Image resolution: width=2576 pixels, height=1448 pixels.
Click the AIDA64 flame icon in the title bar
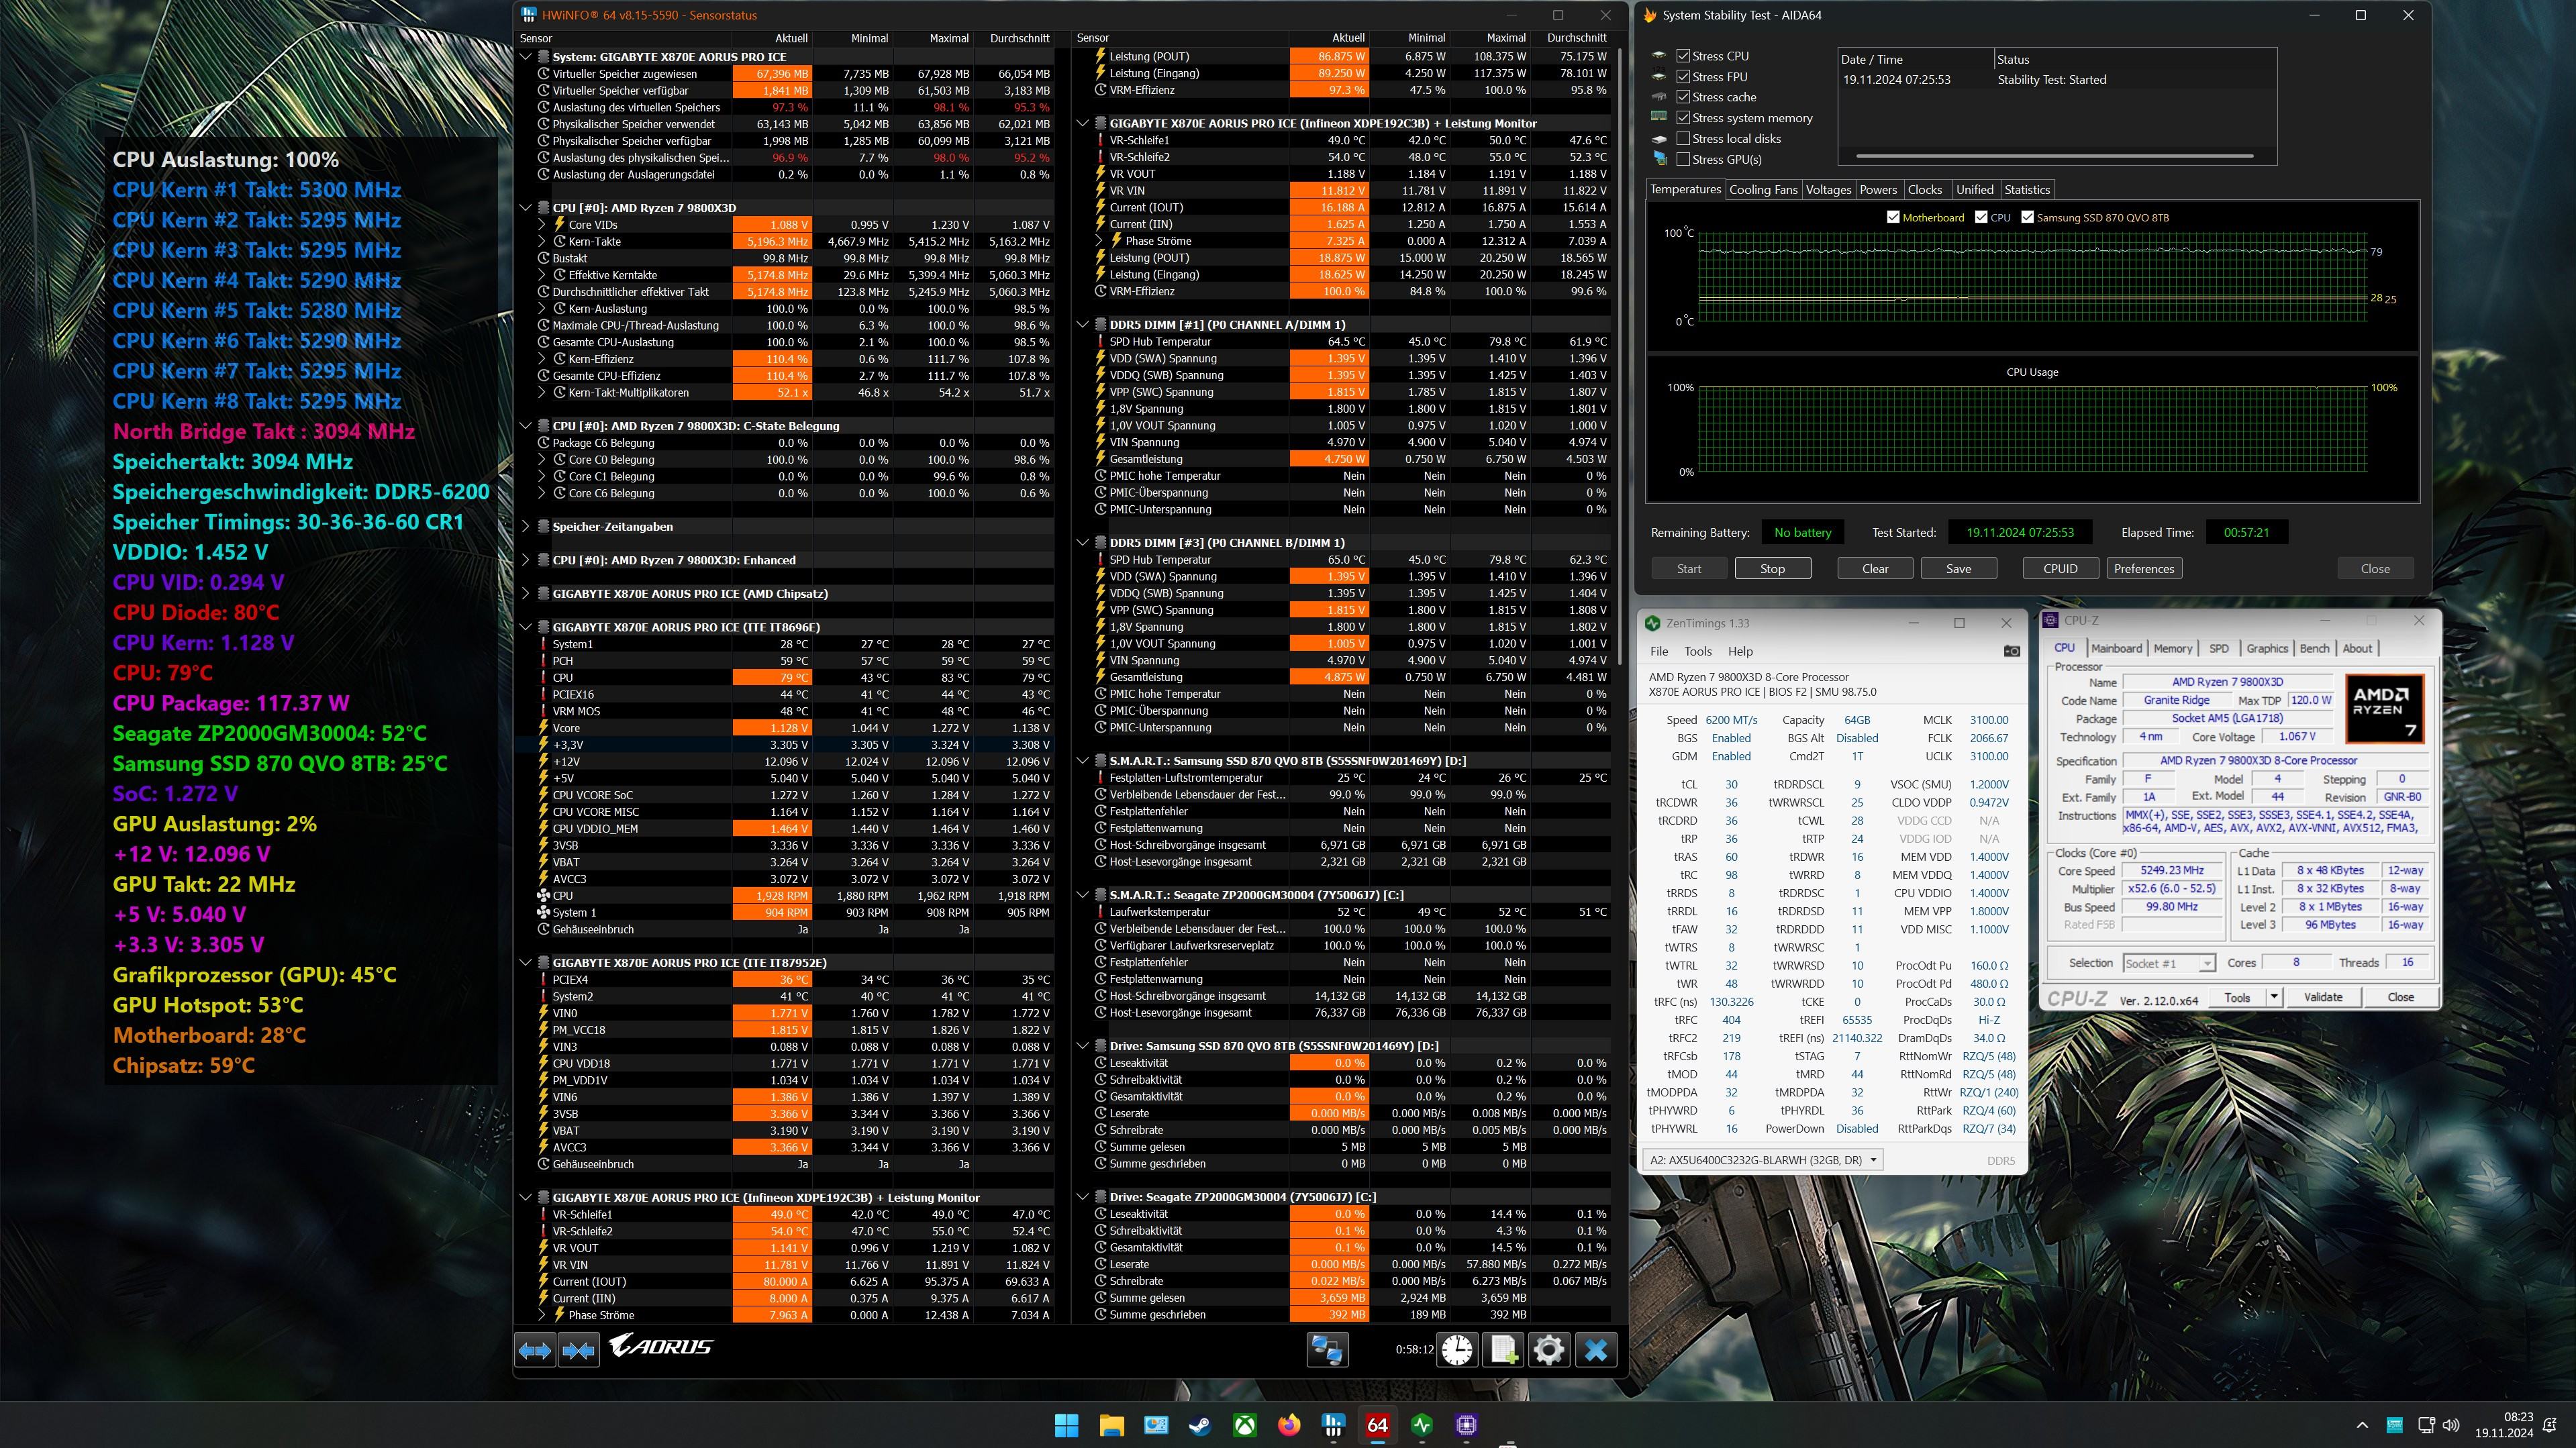[x=1650, y=15]
